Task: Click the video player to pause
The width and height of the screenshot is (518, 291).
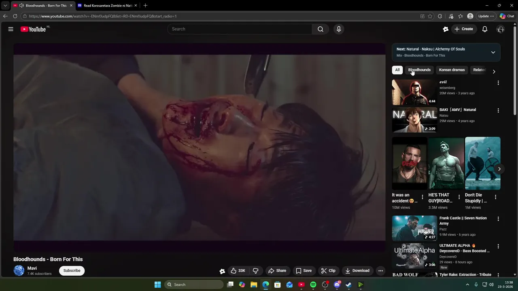Action: (x=200, y=148)
